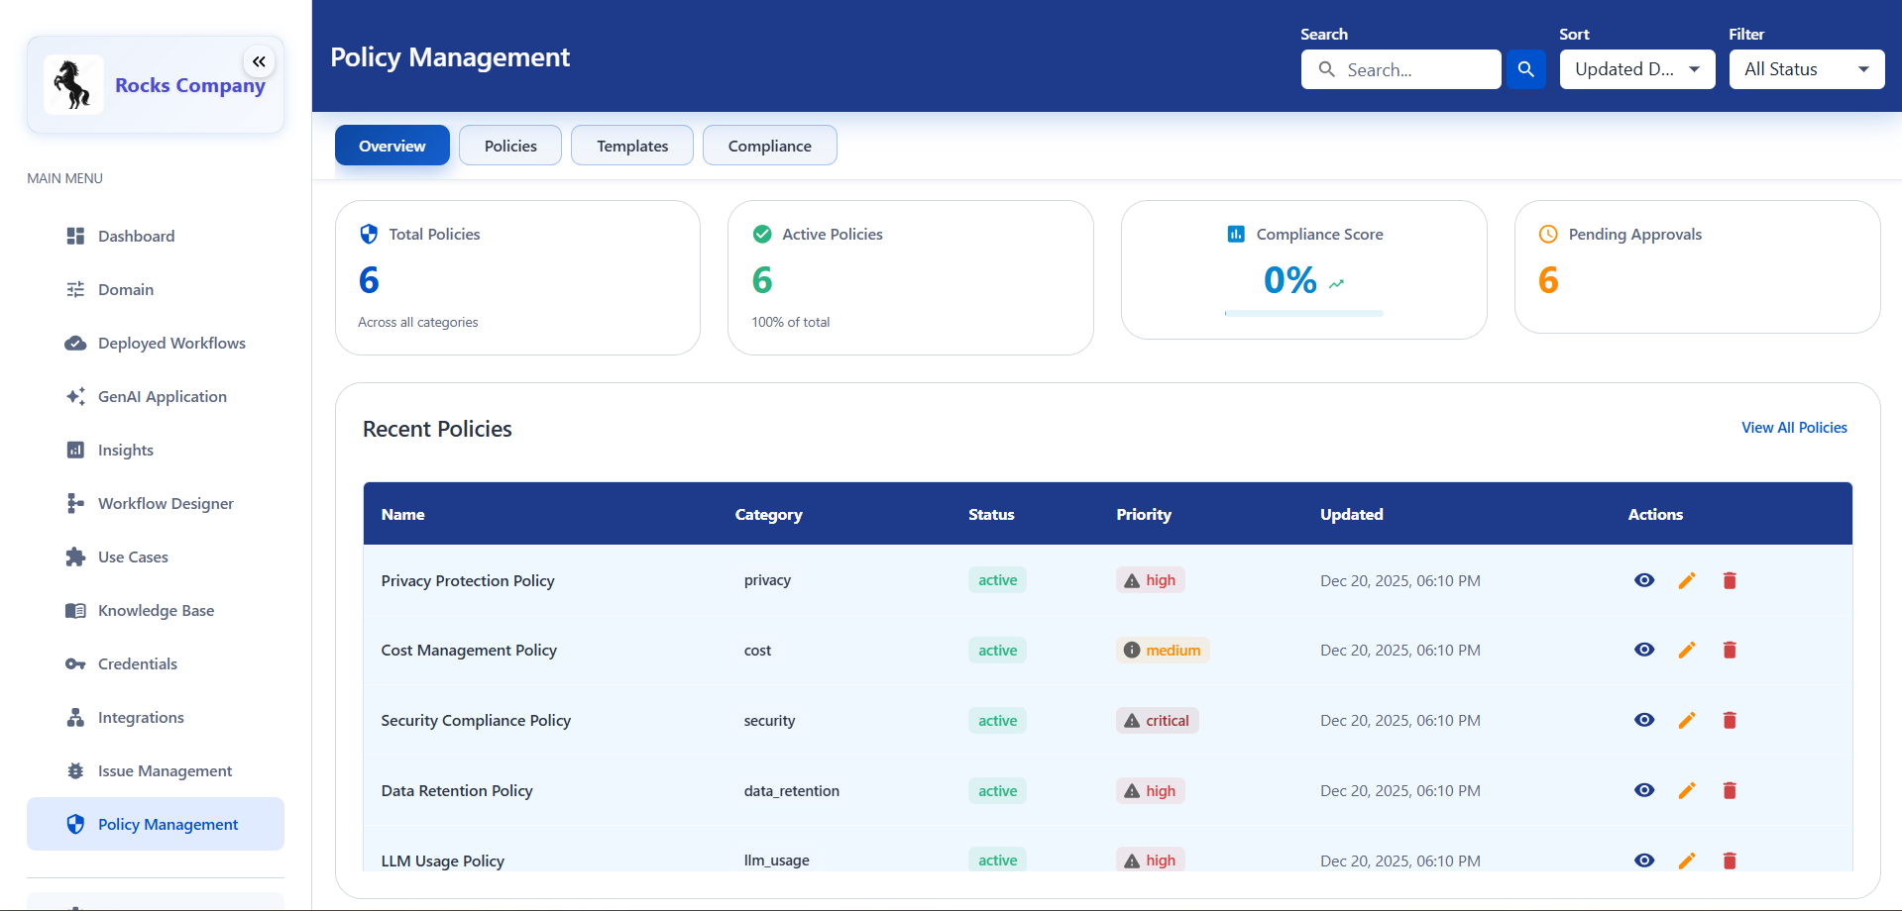Screen dimensions: 1902x911
Task: Select the Policies button
Action: [x=509, y=145]
